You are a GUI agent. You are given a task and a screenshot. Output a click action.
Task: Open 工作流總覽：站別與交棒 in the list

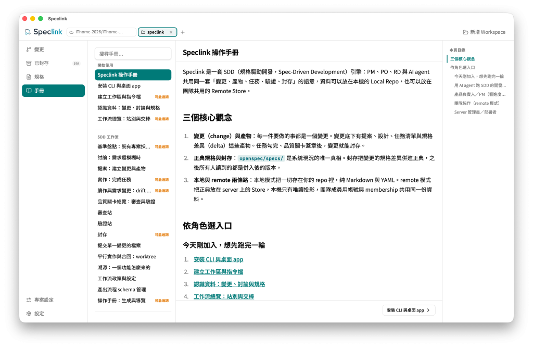[133, 119]
